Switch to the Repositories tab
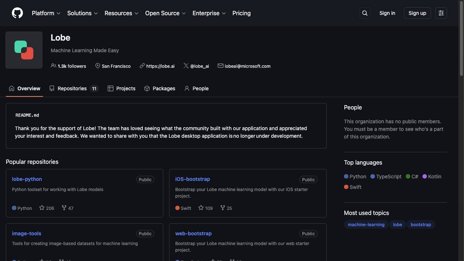The width and height of the screenshot is (464, 261). tap(74, 88)
